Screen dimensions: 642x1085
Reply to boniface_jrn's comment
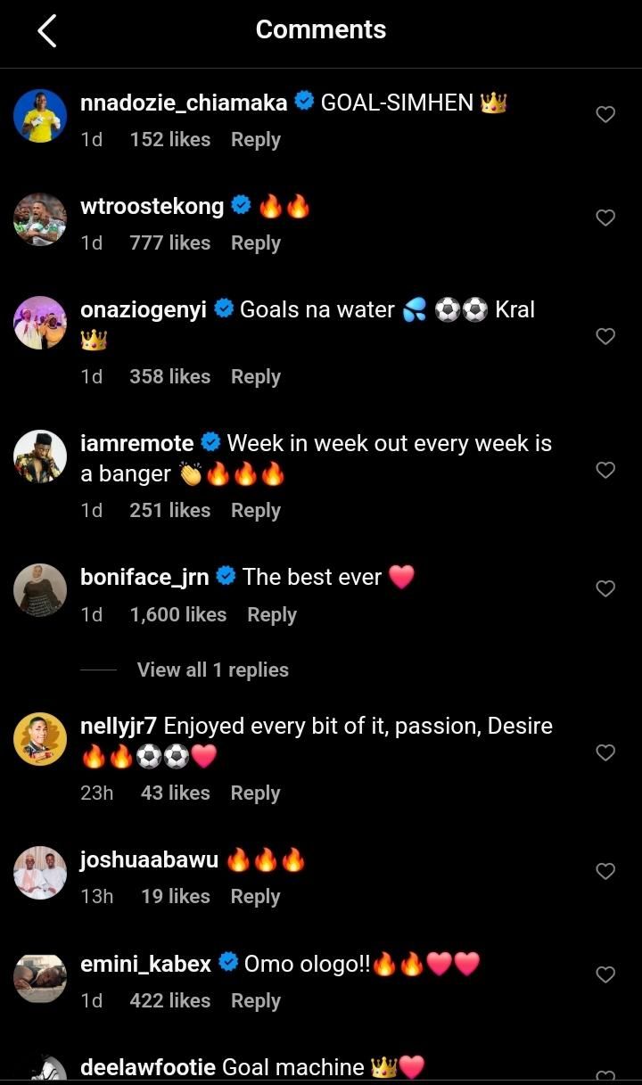coord(271,614)
